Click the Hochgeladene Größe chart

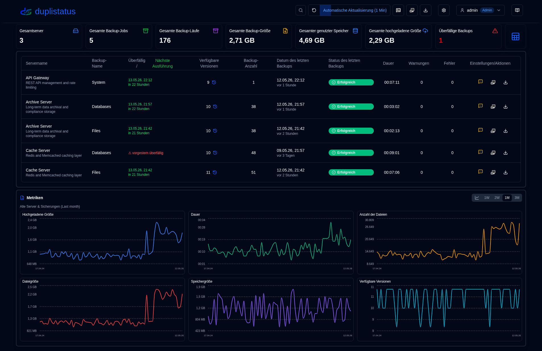(102, 242)
